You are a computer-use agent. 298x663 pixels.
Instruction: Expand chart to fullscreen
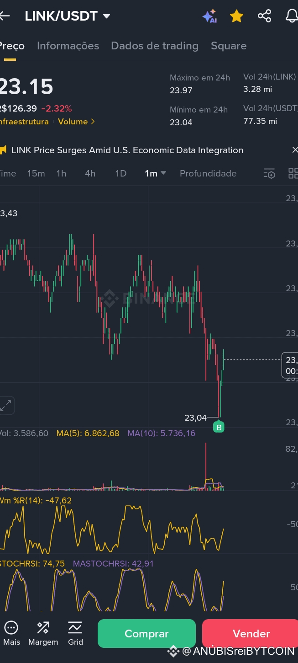click(6, 405)
